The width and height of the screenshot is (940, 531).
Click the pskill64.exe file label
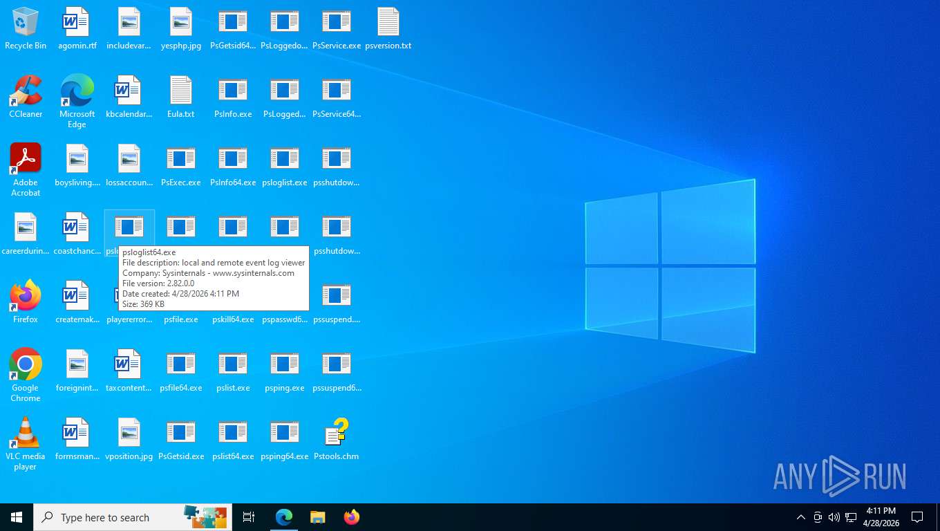click(x=233, y=319)
